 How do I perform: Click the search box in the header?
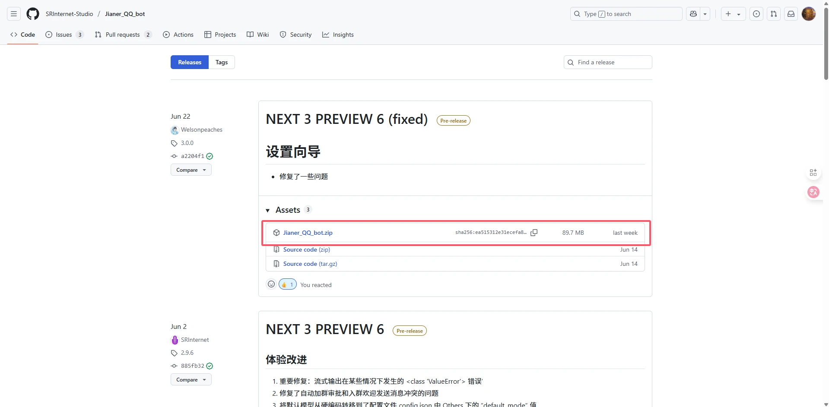626,14
